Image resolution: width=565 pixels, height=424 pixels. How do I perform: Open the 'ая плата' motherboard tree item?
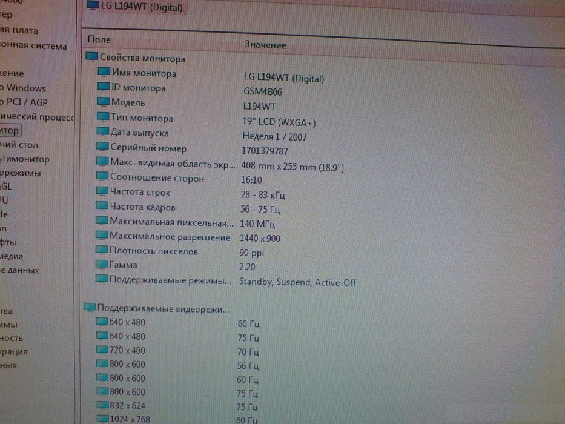[19, 30]
